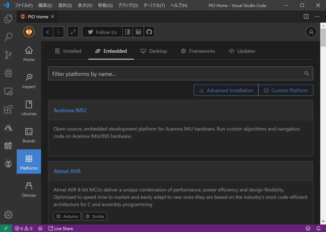Switch to the Updates tab
Screen dimensions: 326x232
point(242,51)
